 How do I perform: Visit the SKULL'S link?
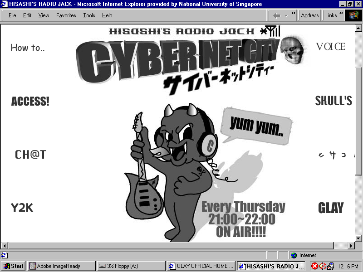pyautogui.click(x=334, y=101)
